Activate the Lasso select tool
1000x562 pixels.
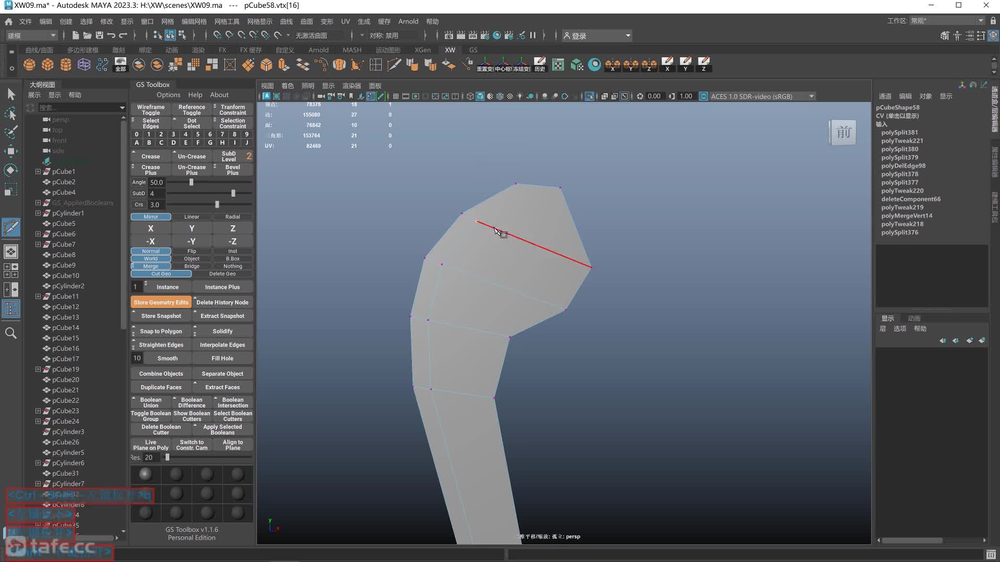(x=11, y=113)
